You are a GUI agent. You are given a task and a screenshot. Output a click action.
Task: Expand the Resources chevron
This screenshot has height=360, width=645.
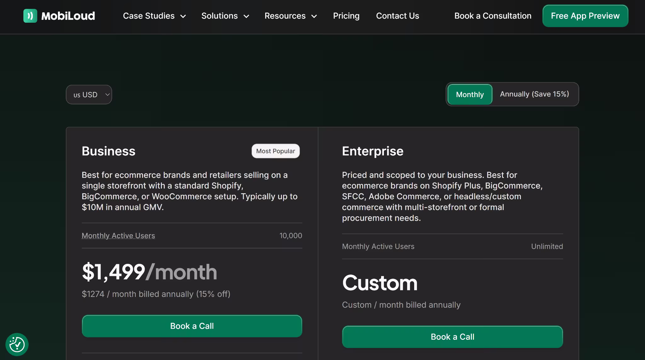(x=314, y=16)
